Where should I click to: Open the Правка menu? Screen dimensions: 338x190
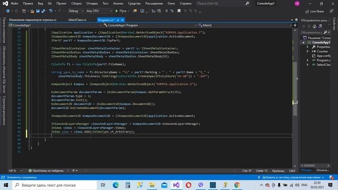[x=28, y=4]
